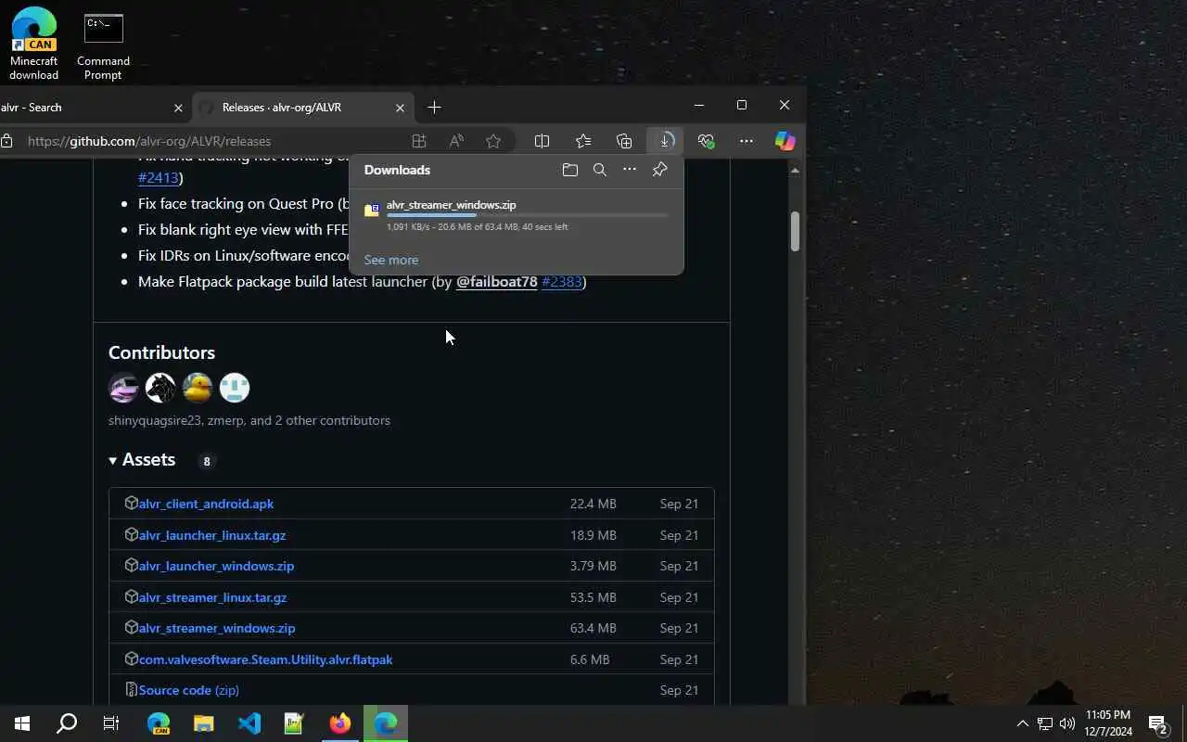Close the alvr - Search tab

[178, 108]
